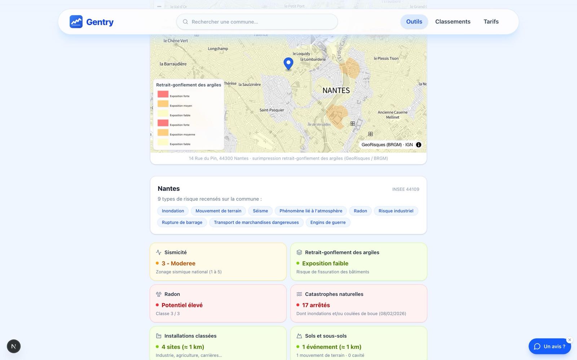Screen dimensions: 577x360
Task: Select the Mouvement de terrain tag
Action: 218,211
